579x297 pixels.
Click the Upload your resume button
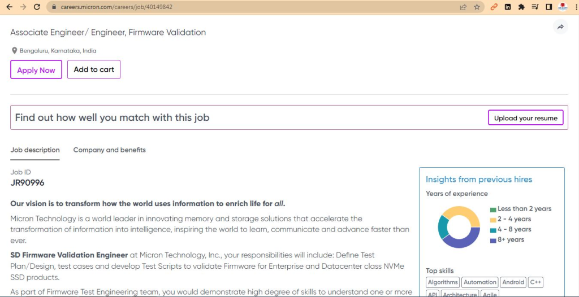526,117
